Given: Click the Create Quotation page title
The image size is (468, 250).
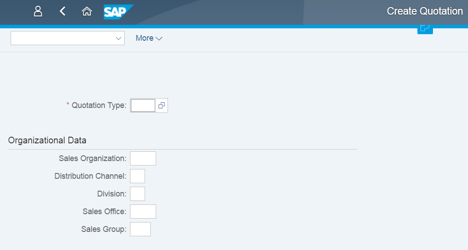Looking at the screenshot, I should [425, 12].
